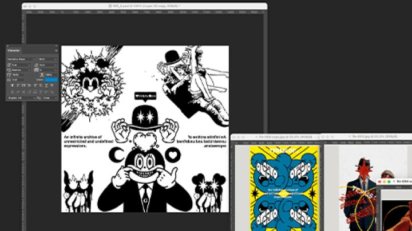
Task: Click the vertical scale icon
Action: pos(9,75)
